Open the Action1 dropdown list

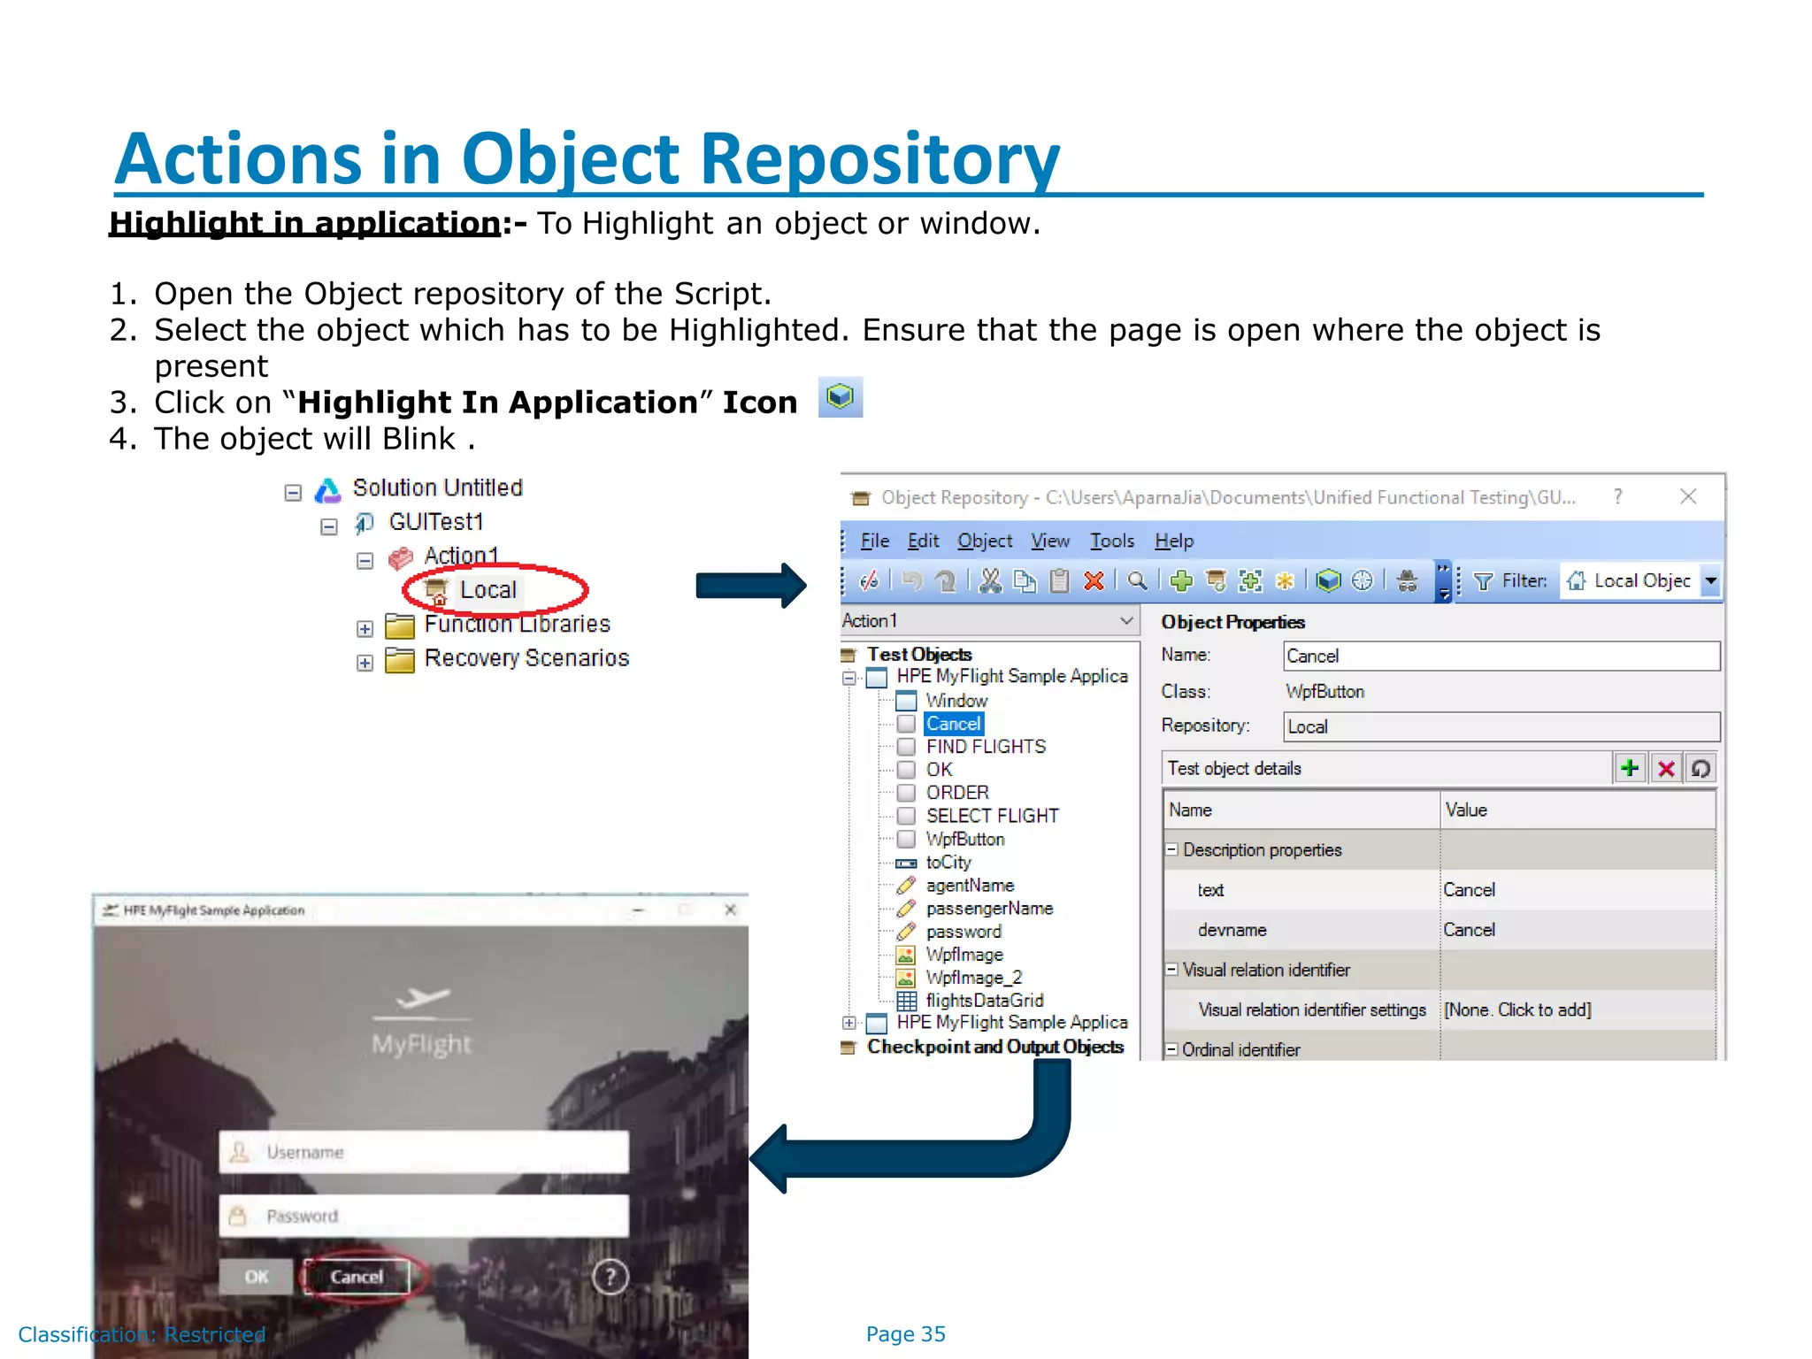point(1126,621)
